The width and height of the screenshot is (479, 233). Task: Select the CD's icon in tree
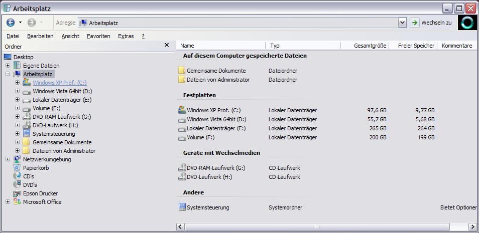[x=17, y=176]
